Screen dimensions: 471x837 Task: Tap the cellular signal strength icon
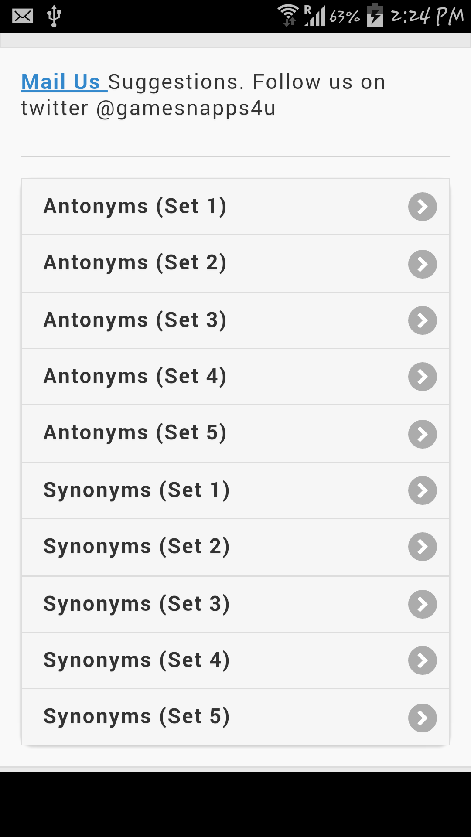pos(314,16)
